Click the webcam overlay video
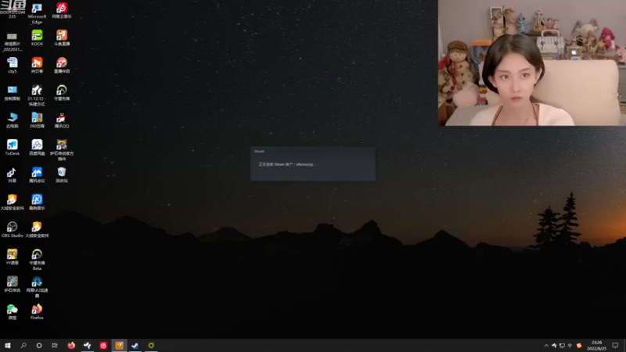The image size is (626, 352). [532, 63]
